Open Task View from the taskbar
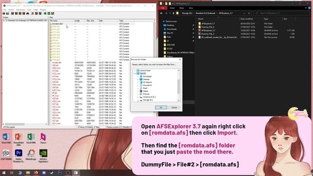This screenshot has height=176, width=313. (12, 173)
